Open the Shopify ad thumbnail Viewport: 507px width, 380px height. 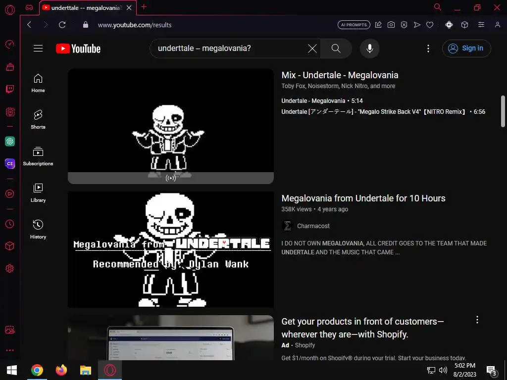click(171, 337)
